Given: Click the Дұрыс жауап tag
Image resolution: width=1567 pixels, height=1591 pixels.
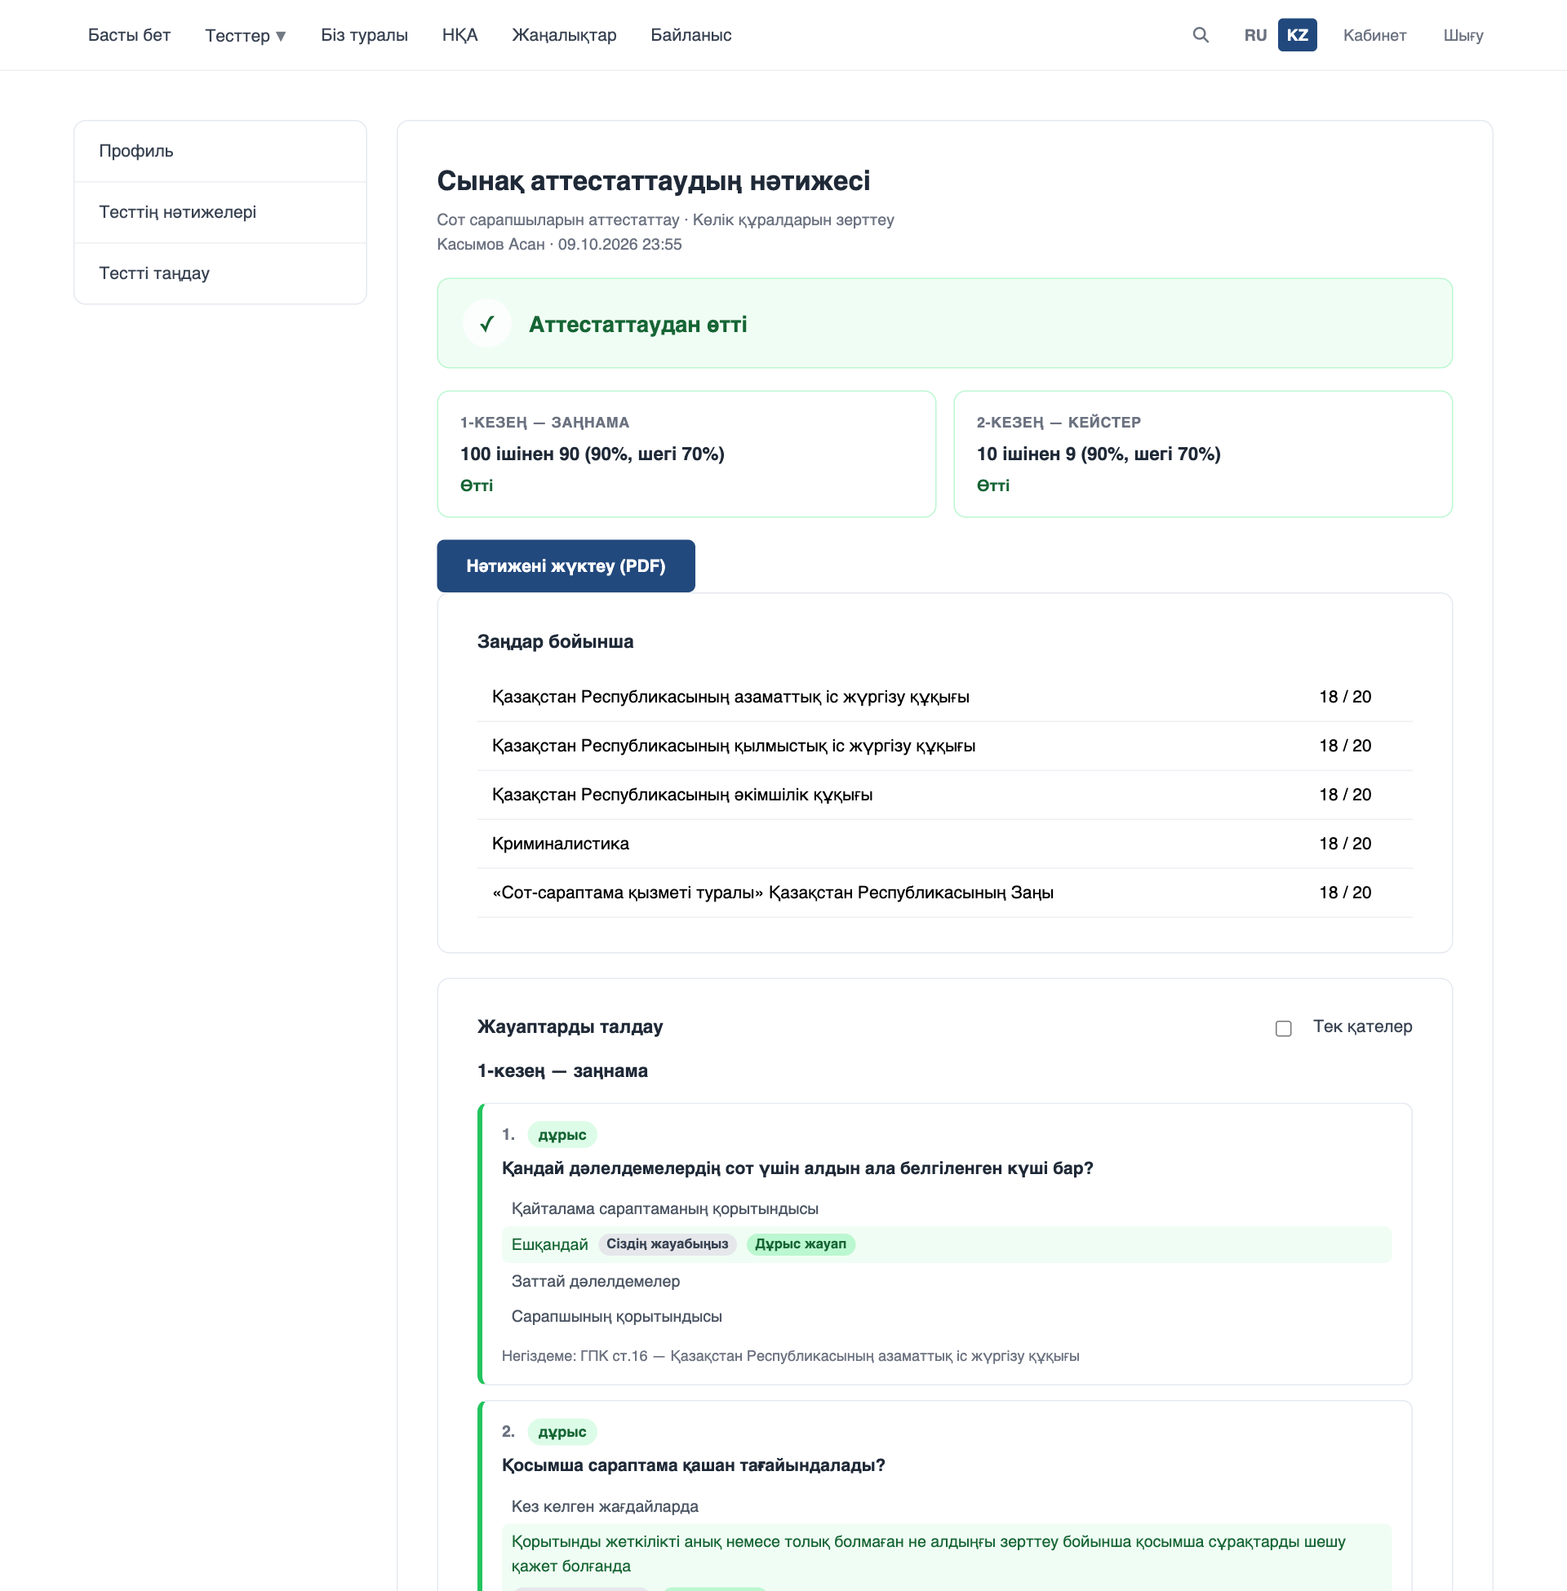Looking at the screenshot, I should (800, 1244).
